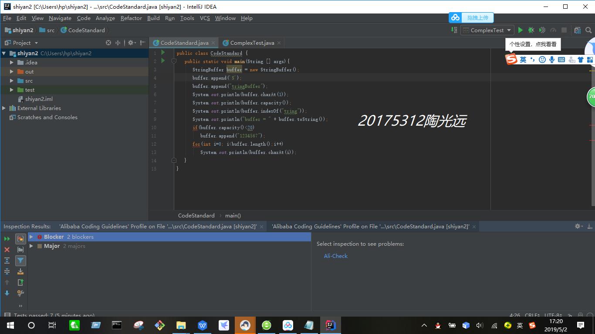Click the main() breadcrumb
This screenshot has width=595, height=334.
click(x=233, y=215)
